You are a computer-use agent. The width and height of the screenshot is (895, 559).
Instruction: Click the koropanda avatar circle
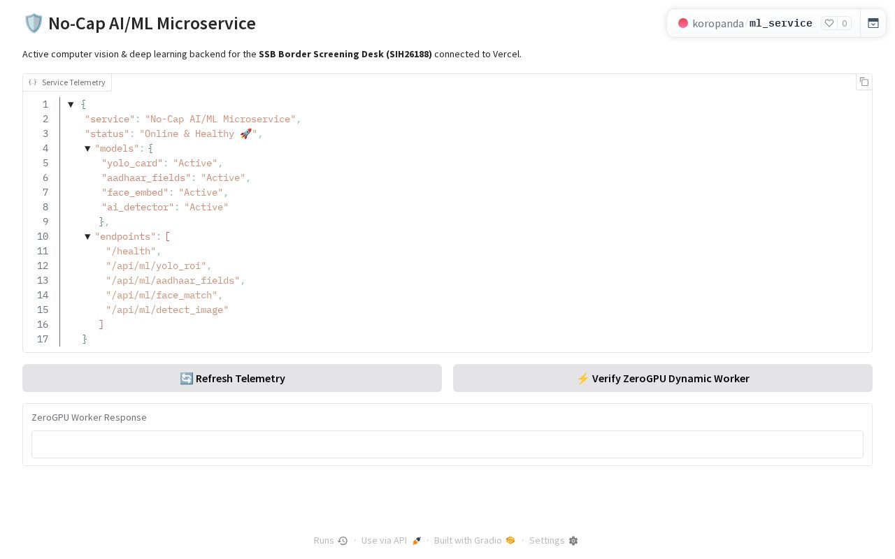click(x=683, y=23)
